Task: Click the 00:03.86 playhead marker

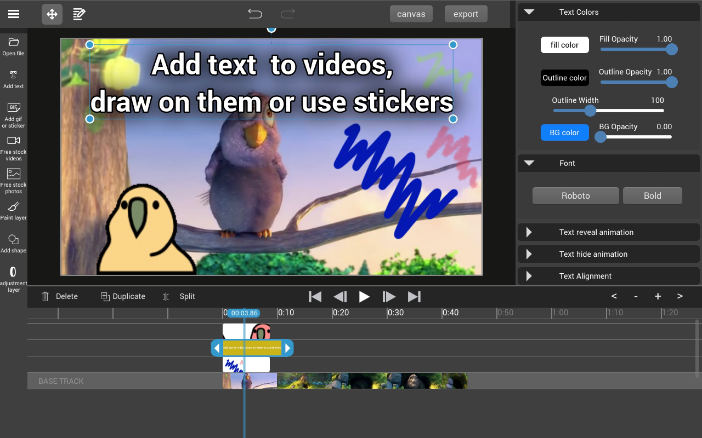Action: click(x=244, y=313)
